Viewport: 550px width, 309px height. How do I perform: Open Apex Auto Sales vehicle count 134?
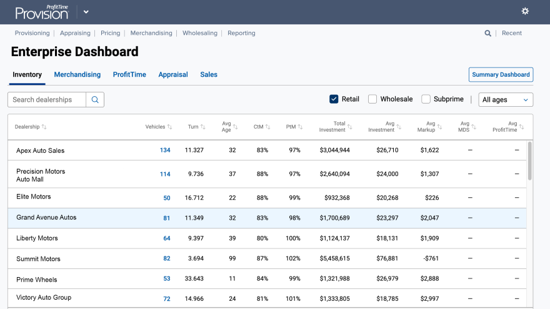[x=165, y=150]
